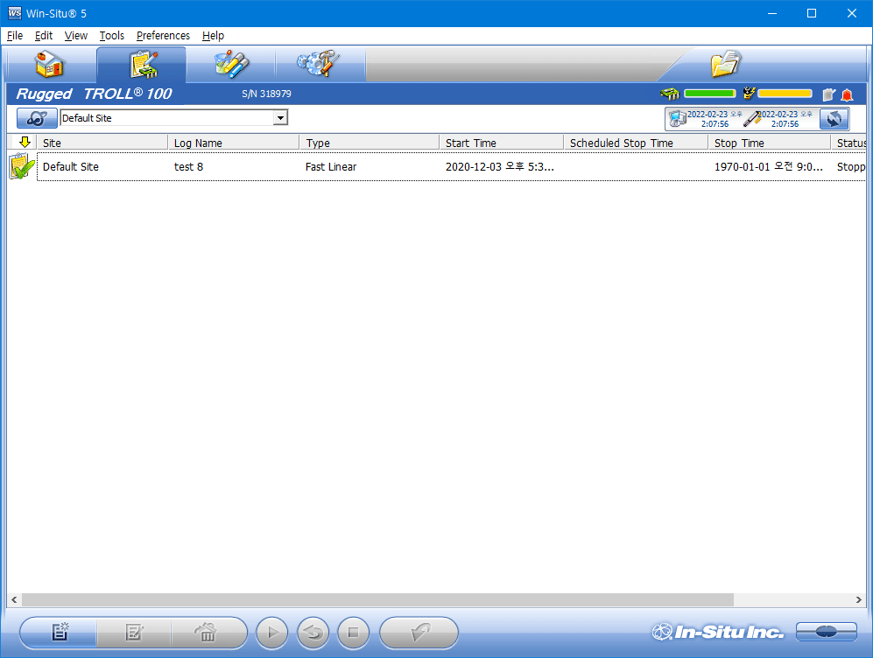Open the Tools menu

tap(111, 36)
